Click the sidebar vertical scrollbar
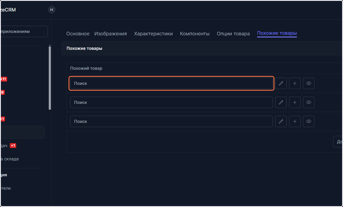Screen dimensions: 343x207 pos(50,78)
